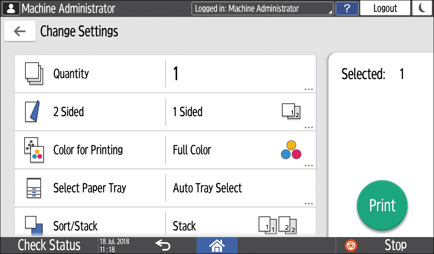Open Check Status in bottom bar
Viewport: 434px width, 254px height.
coord(49,245)
